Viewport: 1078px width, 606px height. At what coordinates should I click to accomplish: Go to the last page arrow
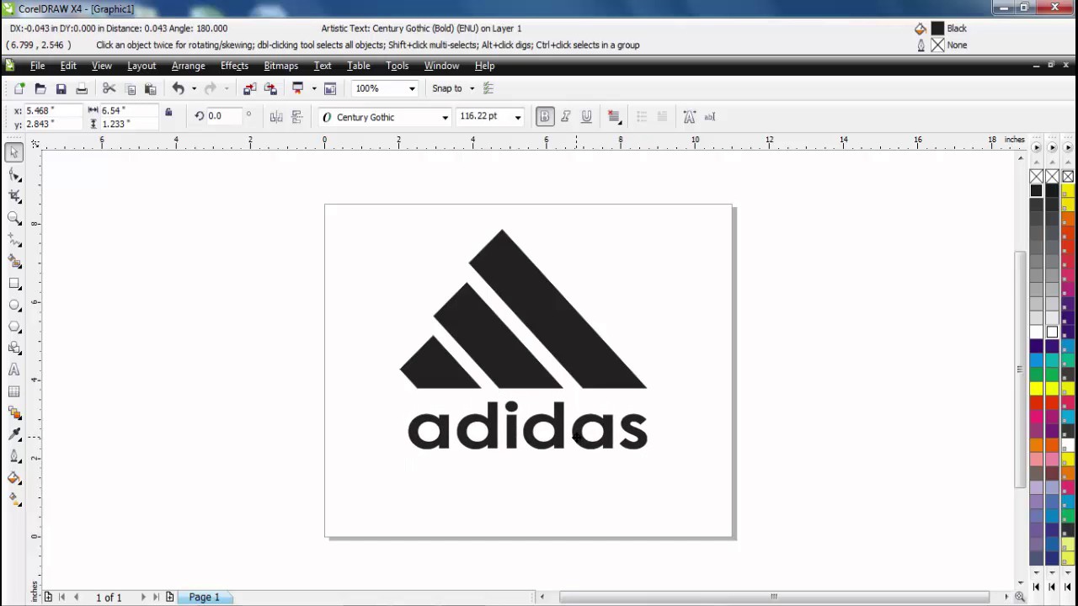point(156,597)
